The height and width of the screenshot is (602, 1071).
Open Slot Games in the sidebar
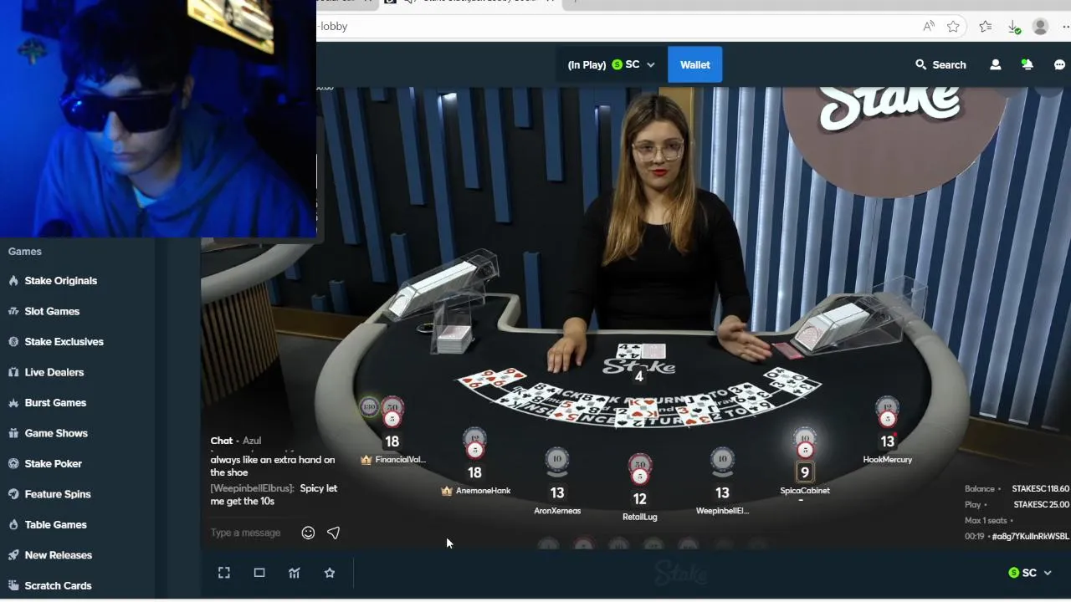pos(52,311)
